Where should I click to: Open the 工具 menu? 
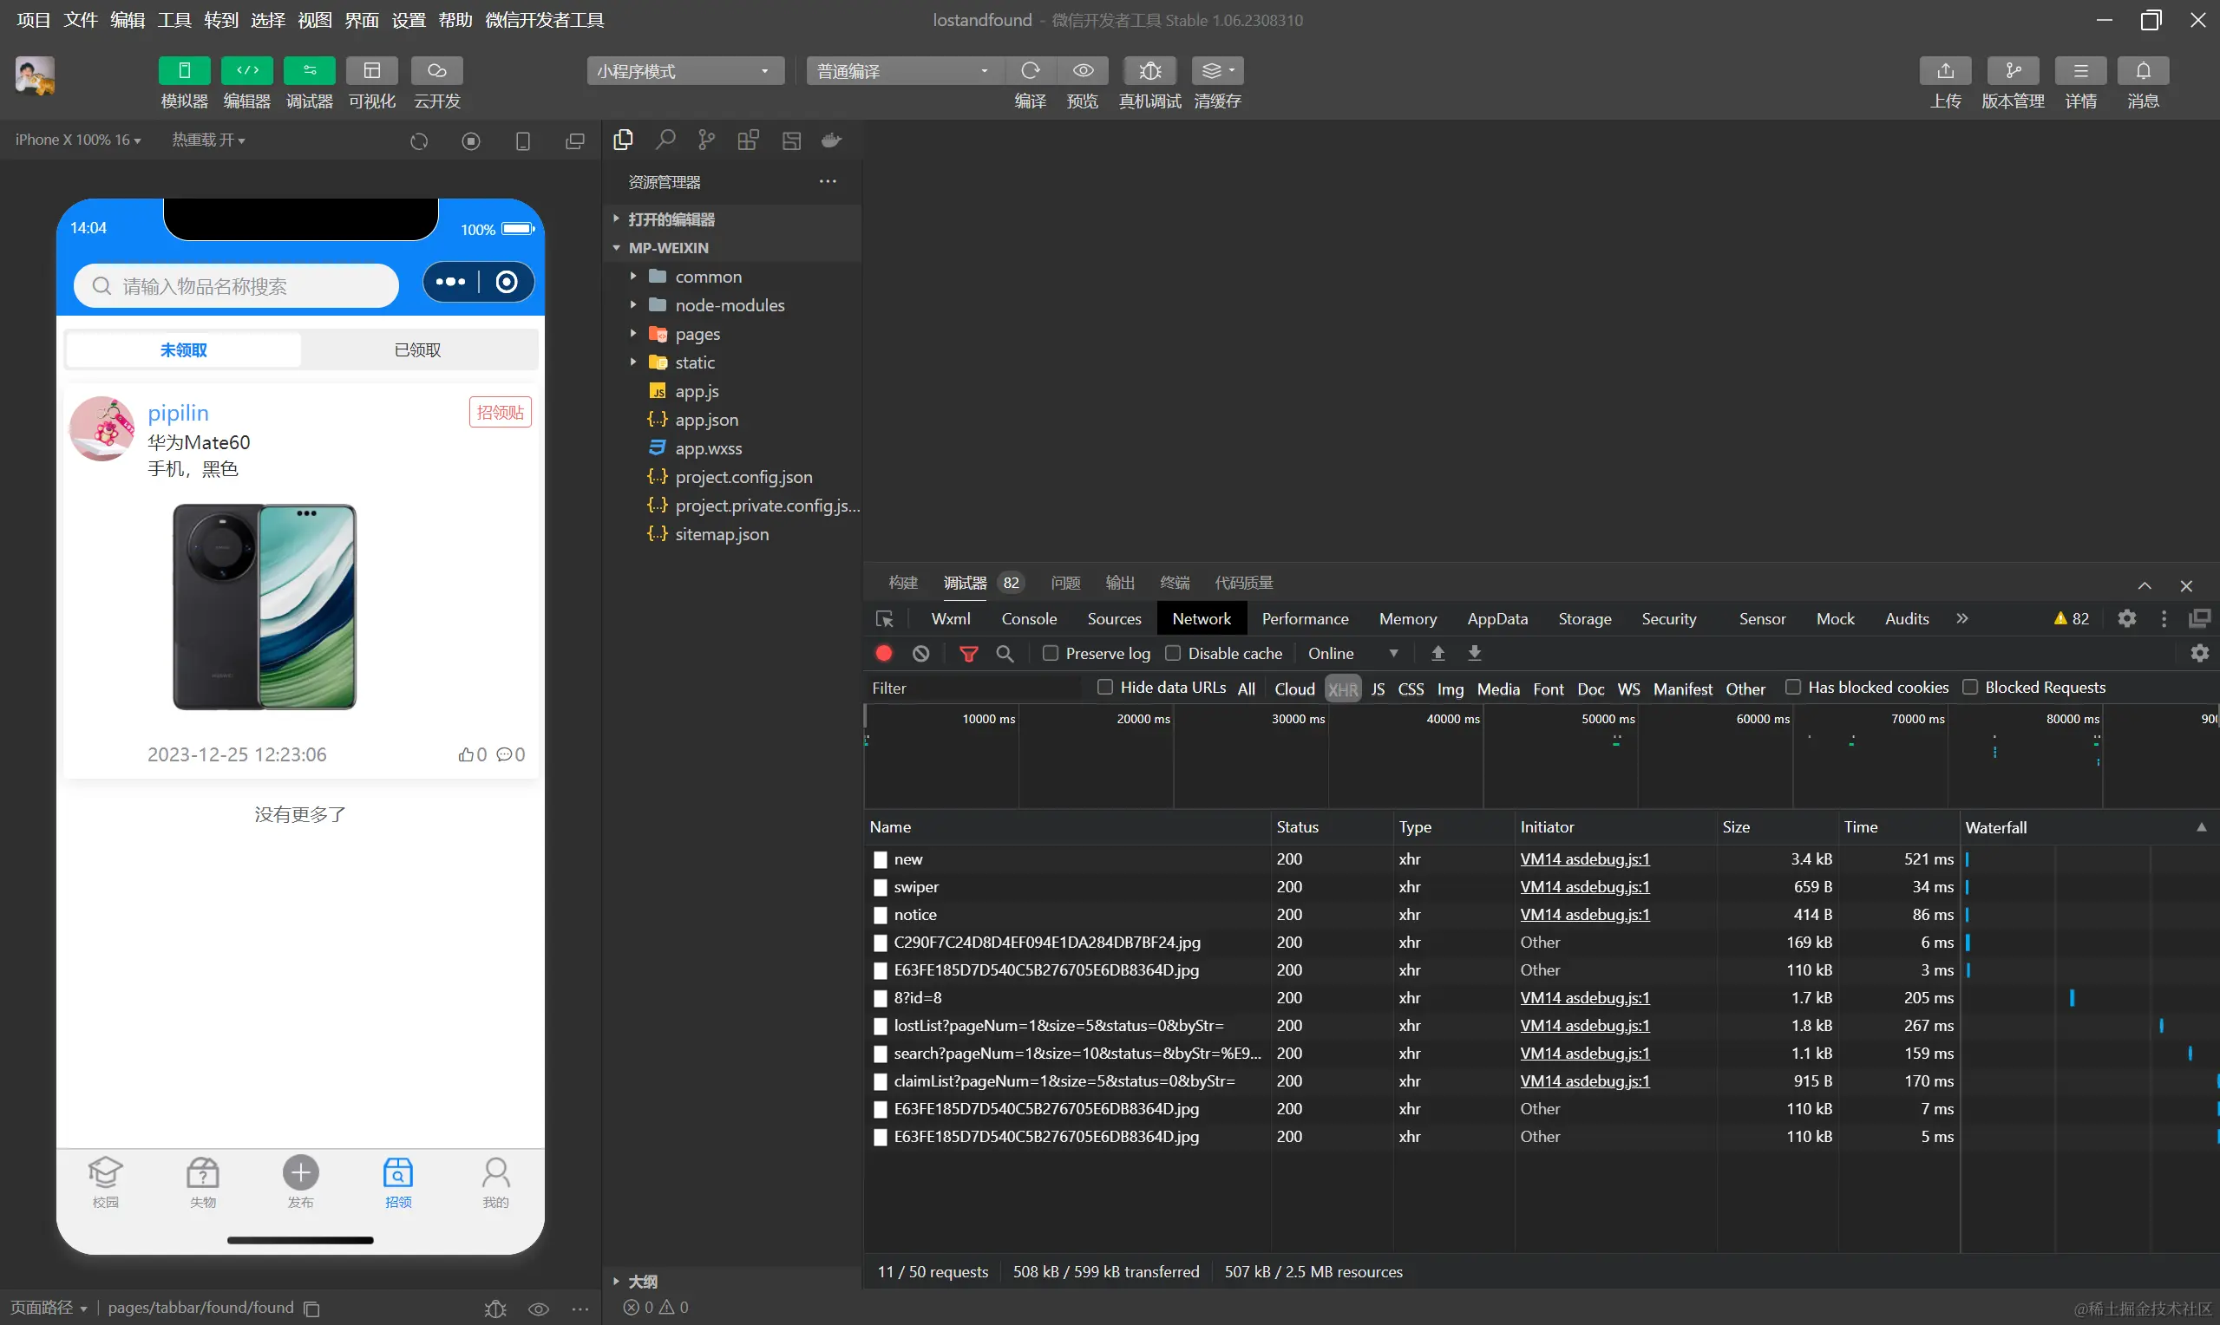tap(174, 20)
